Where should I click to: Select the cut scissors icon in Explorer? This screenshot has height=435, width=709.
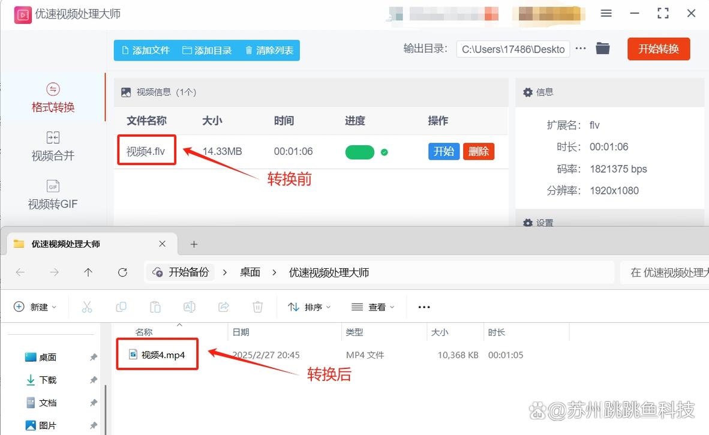tap(87, 307)
